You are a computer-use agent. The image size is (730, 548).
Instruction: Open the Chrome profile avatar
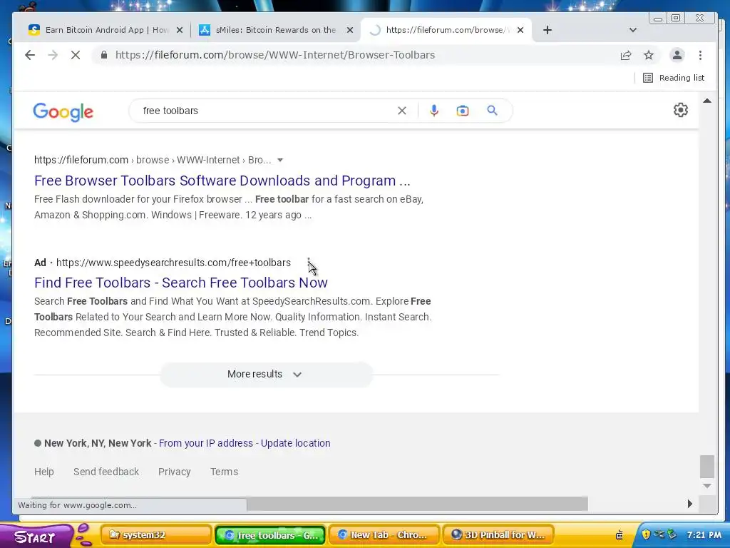tap(677, 55)
